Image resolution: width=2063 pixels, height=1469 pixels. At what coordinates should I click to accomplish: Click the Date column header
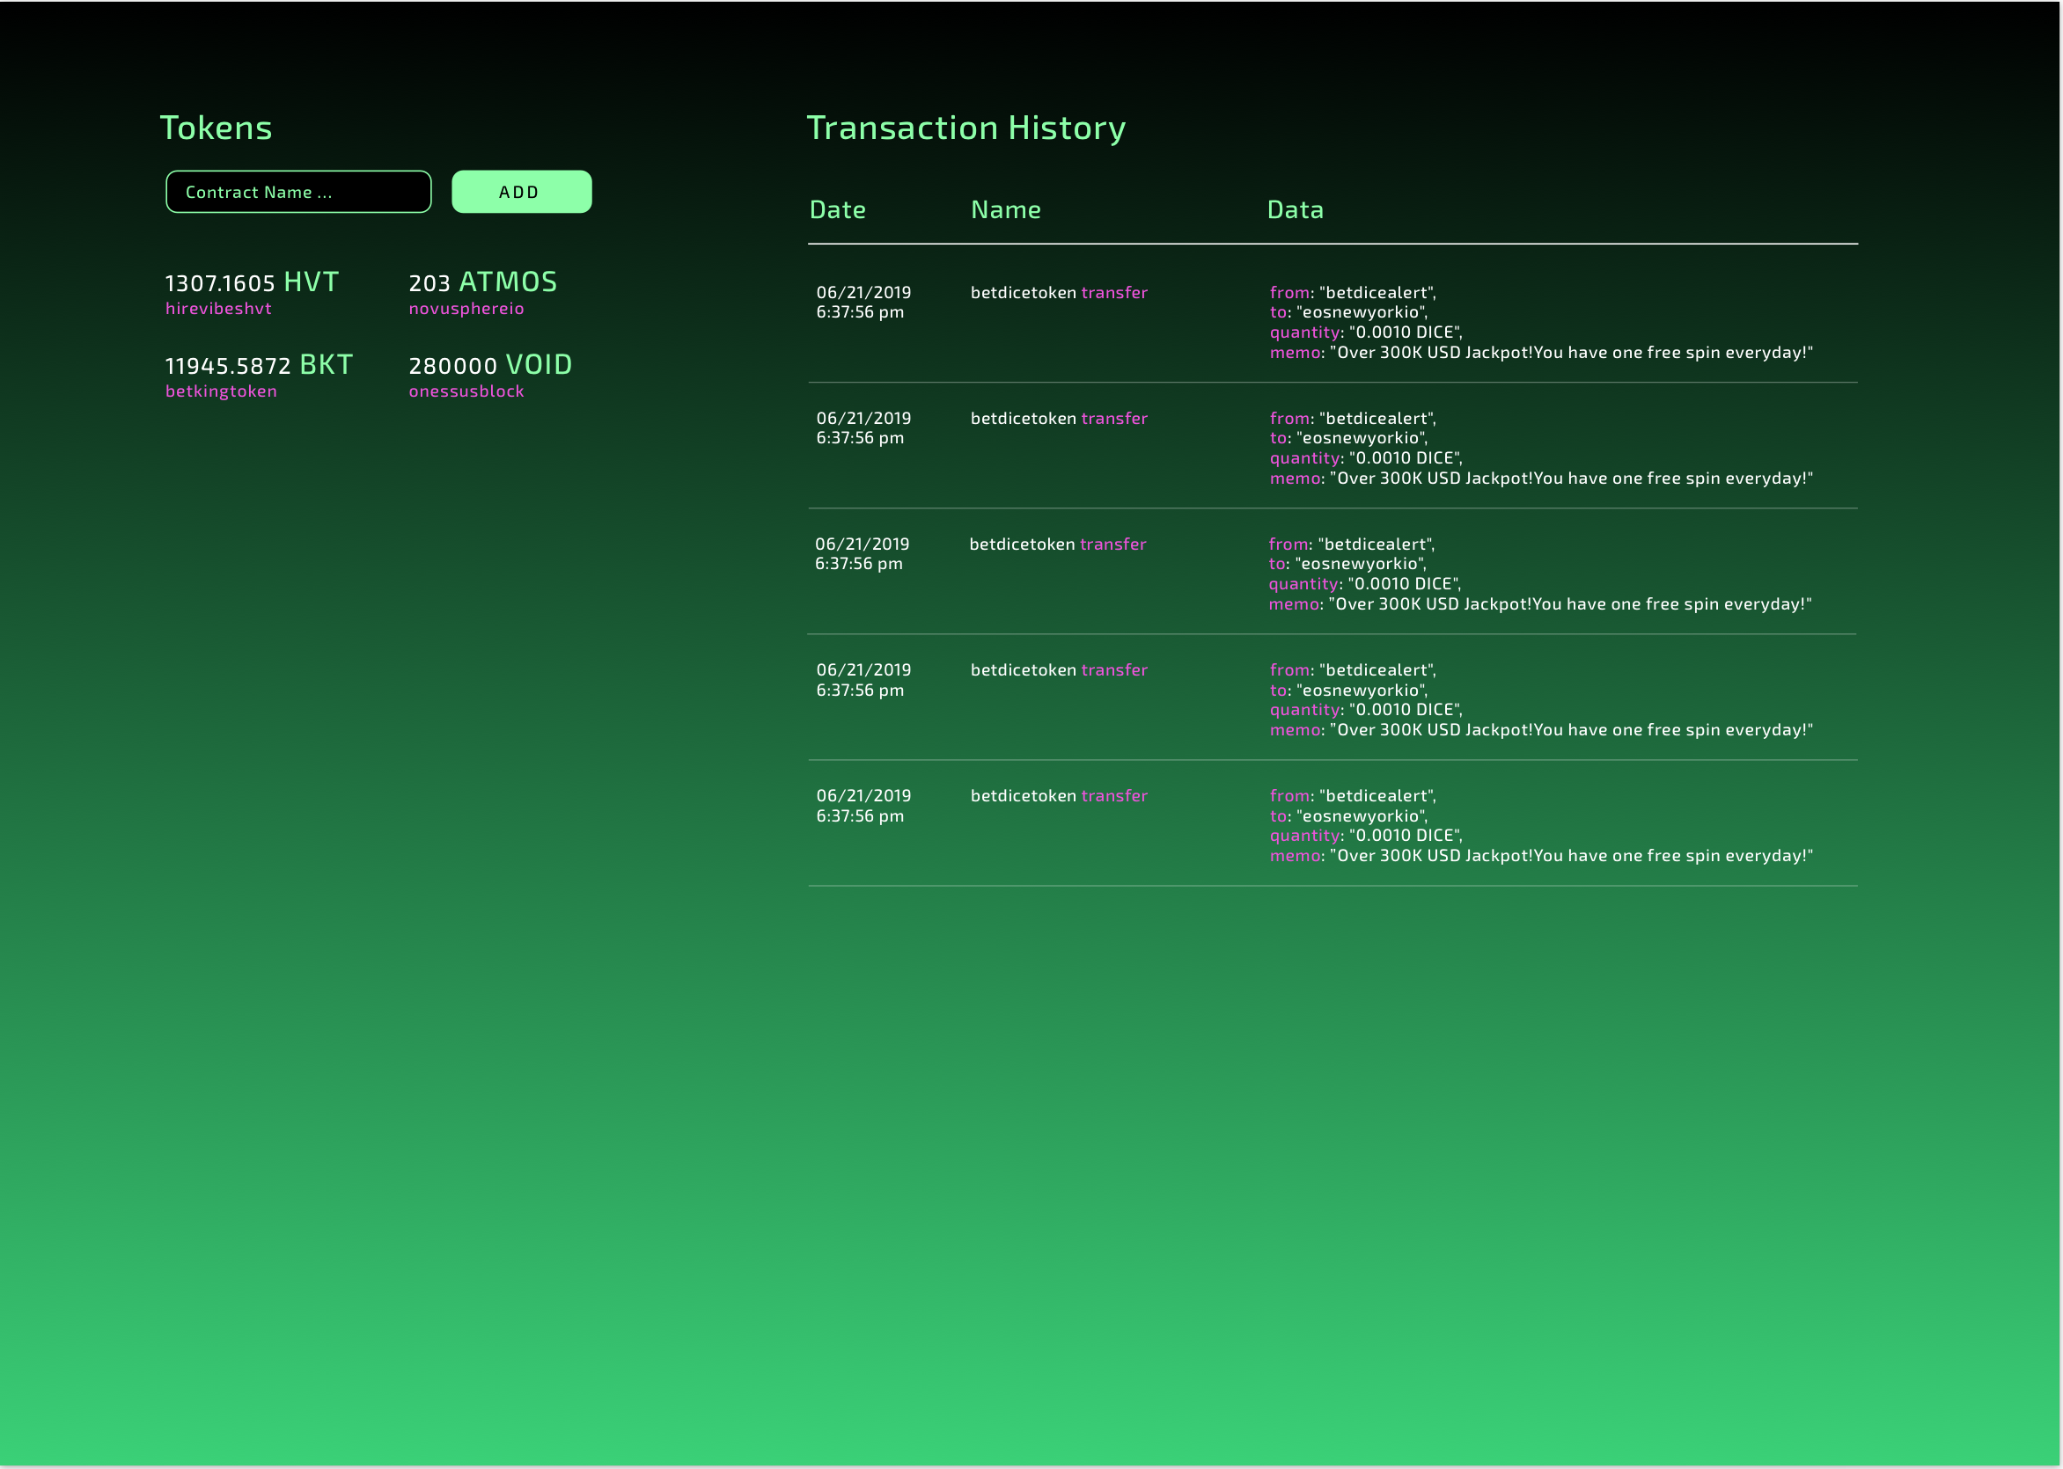(837, 210)
